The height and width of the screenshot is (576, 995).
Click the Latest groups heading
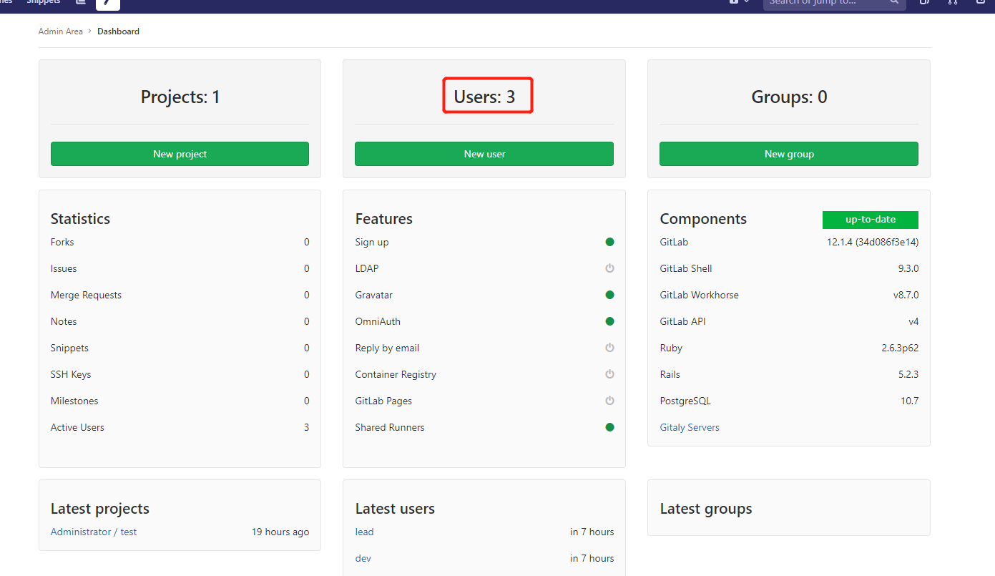[706, 509]
